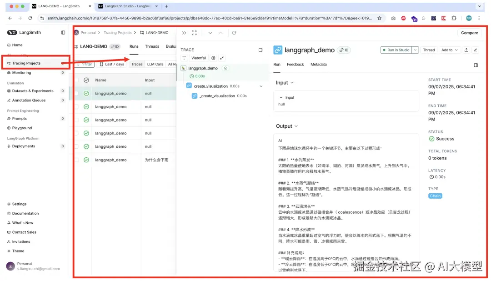The image size is (491, 281).
Task: Switch to the Threads tab
Action: click(152, 46)
